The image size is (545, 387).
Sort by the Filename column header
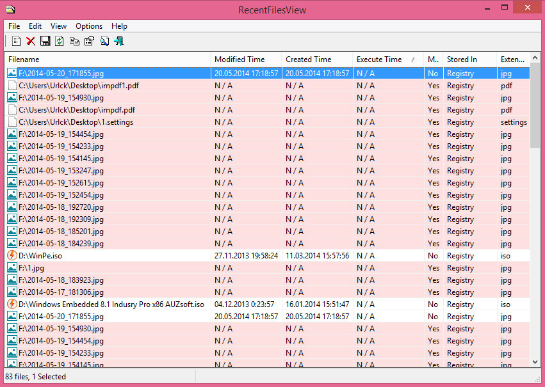pyautogui.click(x=108, y=59)
